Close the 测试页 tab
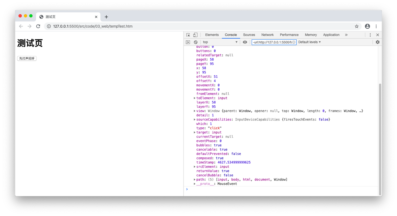Image resolution: width=397 pixels, height=216 pixels. point(96,17)
